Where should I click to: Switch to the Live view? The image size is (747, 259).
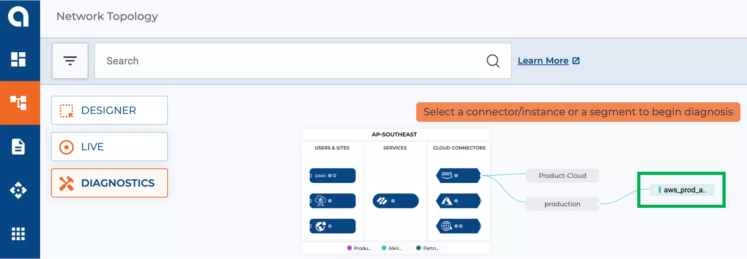coord(109,147)
